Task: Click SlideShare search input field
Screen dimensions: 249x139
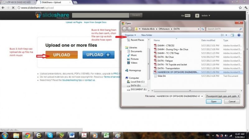Action: pyautogui.click(x=101, y=15)
